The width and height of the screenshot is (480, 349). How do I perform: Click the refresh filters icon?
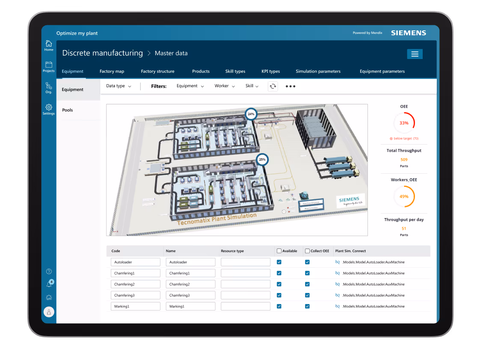pos(273,86)
